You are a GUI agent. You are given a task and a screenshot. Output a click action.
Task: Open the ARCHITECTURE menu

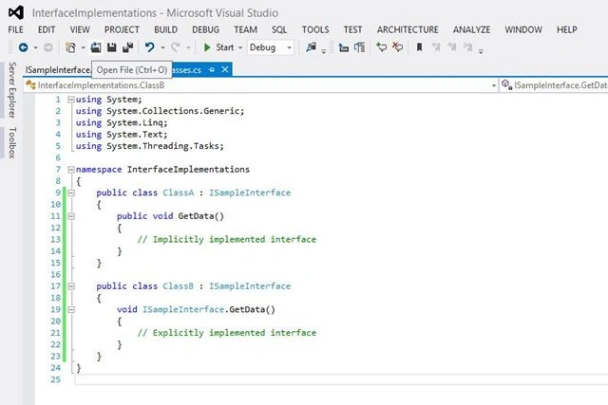(408, 29)
